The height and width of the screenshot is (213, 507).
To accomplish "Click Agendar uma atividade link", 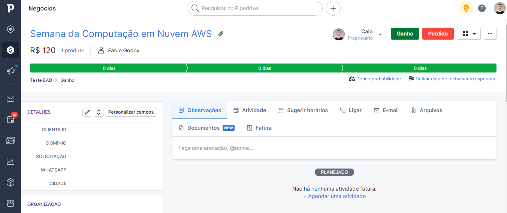I will (335, 196).
